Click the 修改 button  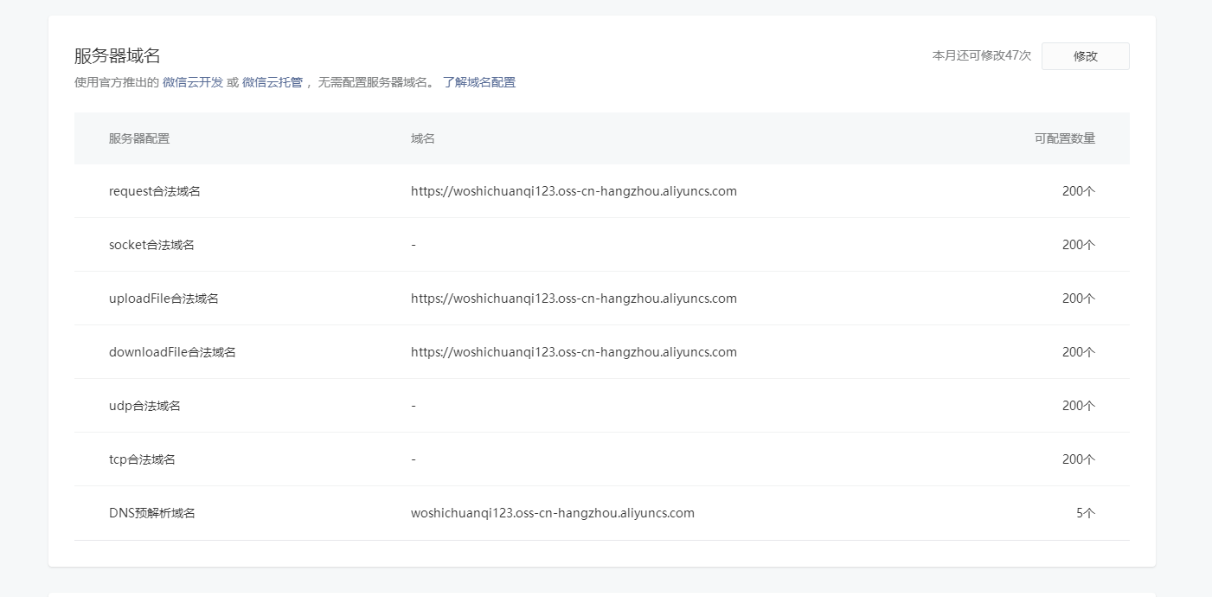[x=1085, y=56]
